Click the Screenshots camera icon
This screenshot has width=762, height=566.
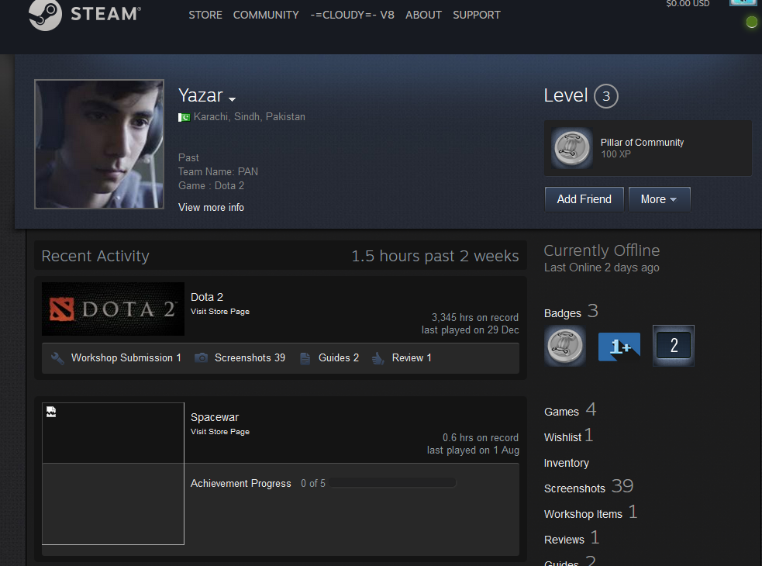point(202,358)
